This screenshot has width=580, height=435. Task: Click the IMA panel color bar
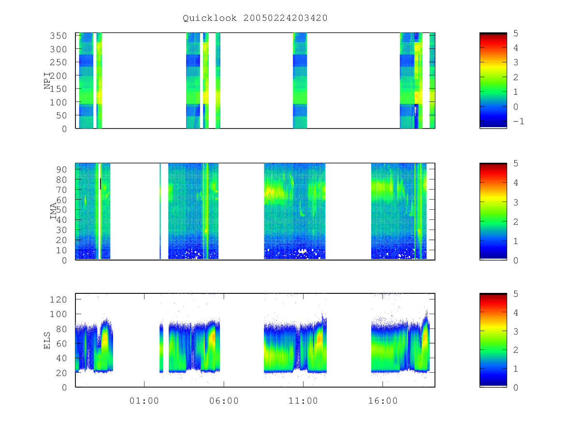tap(493, 211)
